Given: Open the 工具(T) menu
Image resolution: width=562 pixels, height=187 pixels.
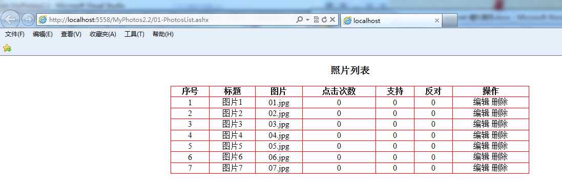Looking at the screenshot, I should 134,34.
